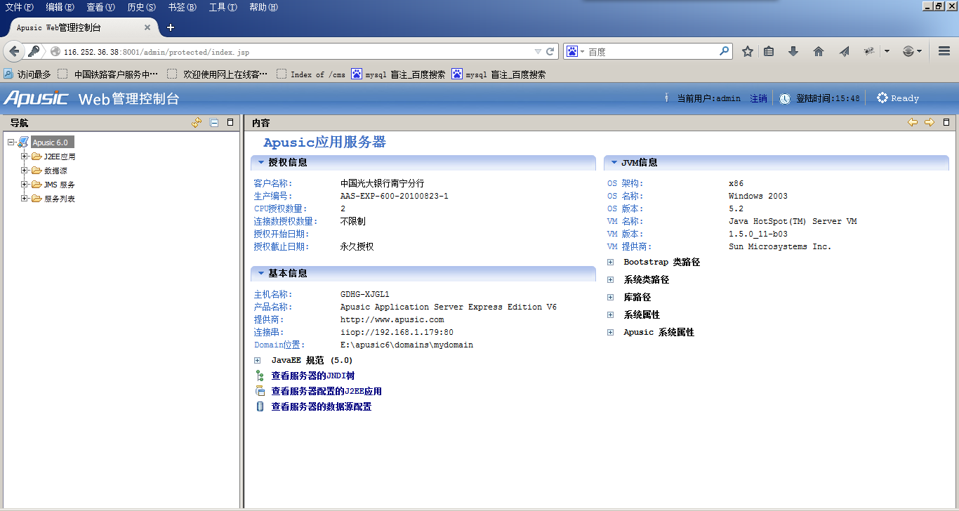The height and width of the screenshot is (511, 959).
Task: Click the JNDI tree icon beside 查看服务器的JNDI树
Action: [x=260, y=376]
